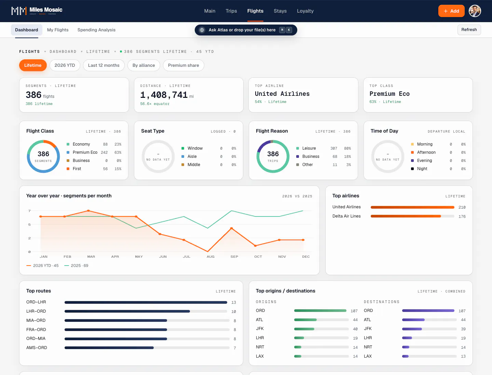Click the Premium Eco legend swatch

point(68,152)
